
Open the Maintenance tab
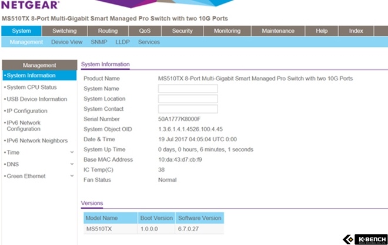(x=278, y=31)
